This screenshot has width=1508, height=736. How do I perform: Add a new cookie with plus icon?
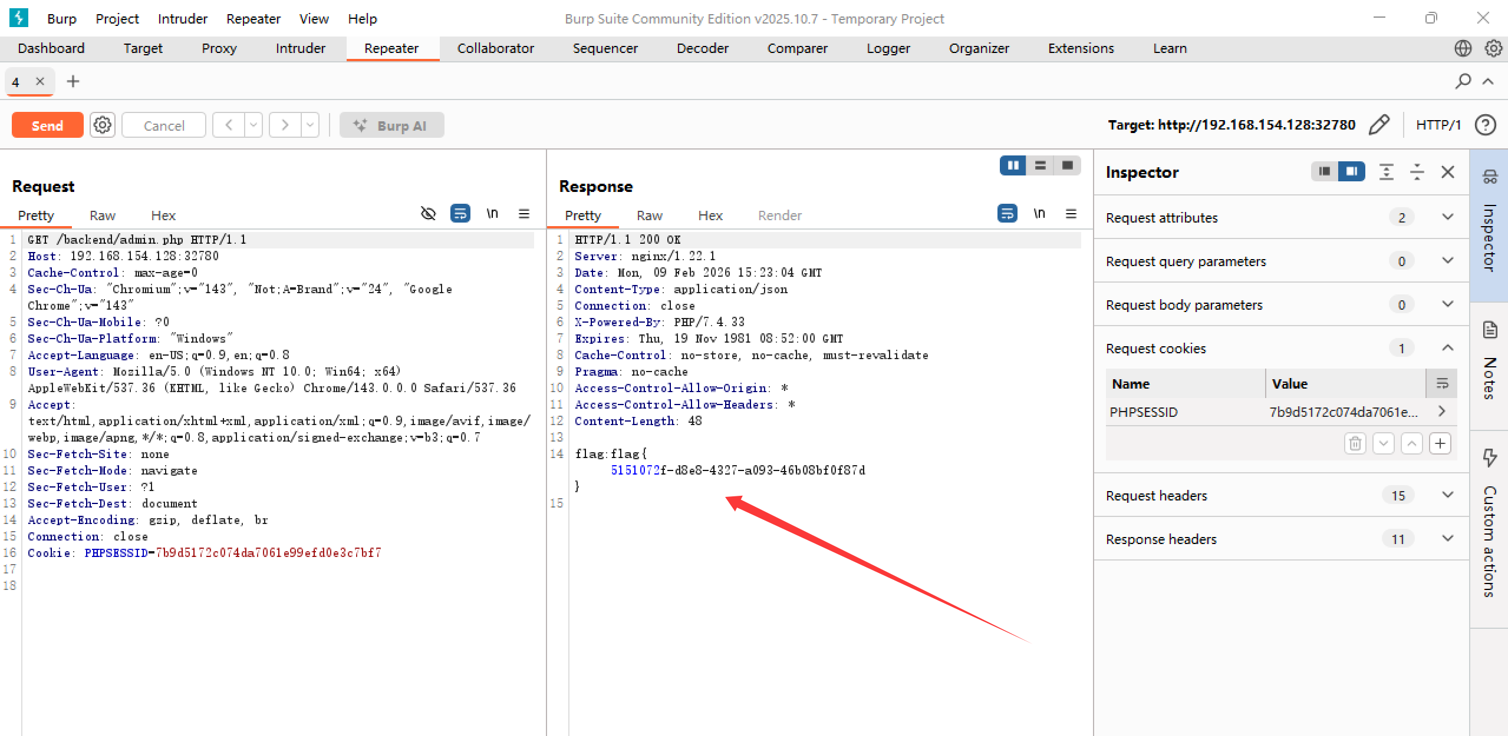point(1440,443)
